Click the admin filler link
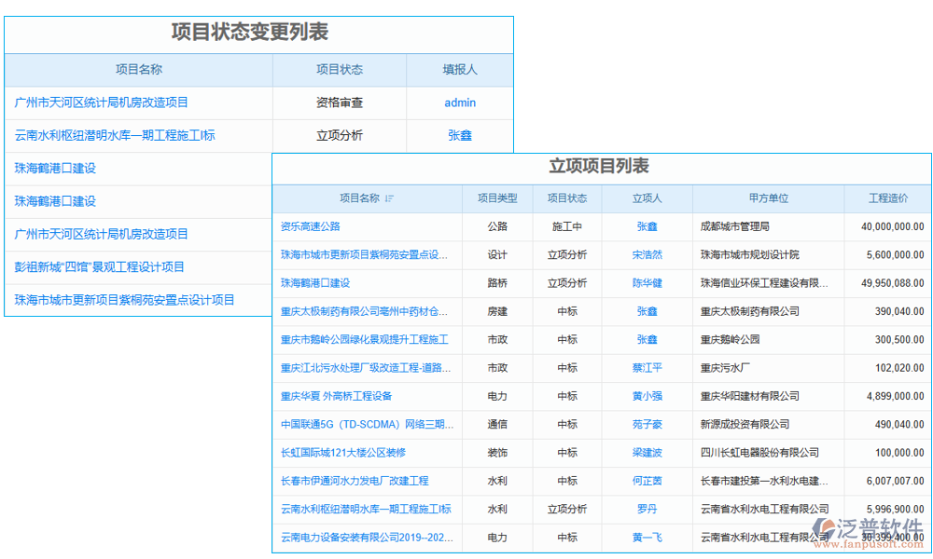Viewport: 933px width, 559px height. click(x=459, y=102)
